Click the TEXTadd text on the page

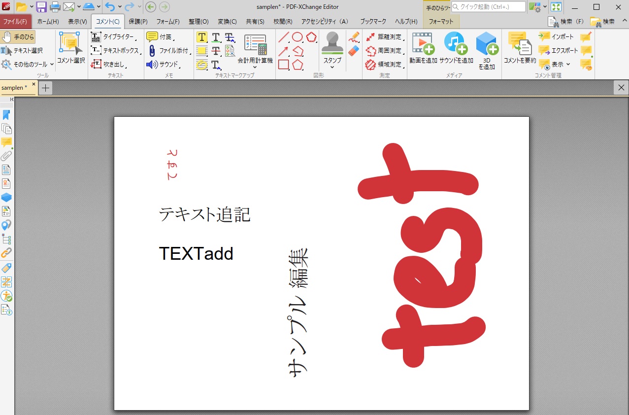click(196, 253)
